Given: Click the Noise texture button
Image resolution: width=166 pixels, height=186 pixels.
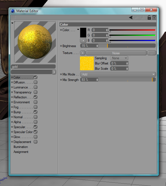Looking at the screenshot, I should [x=116, y=53].
